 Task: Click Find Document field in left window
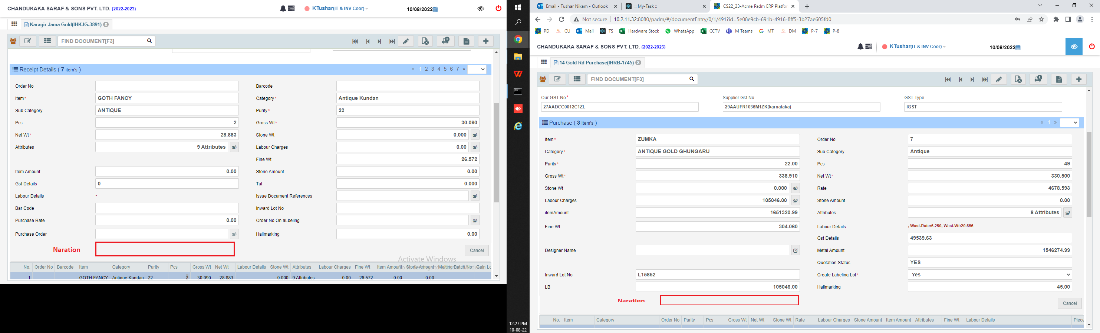click(102, 41)
